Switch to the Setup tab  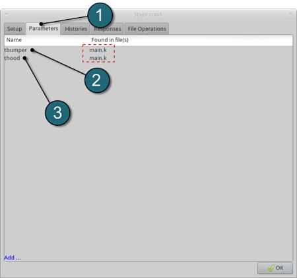coord(15,29)
